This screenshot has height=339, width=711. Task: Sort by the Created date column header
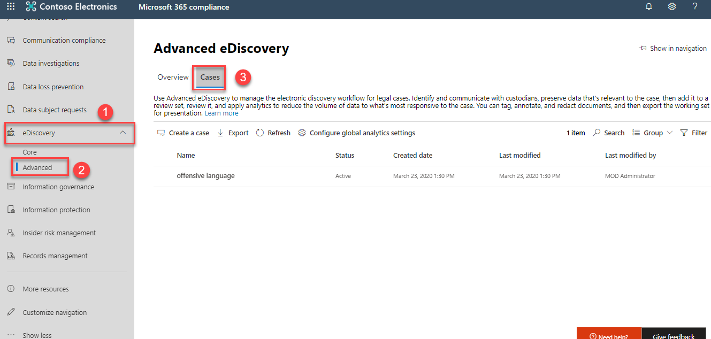(412, 156)
